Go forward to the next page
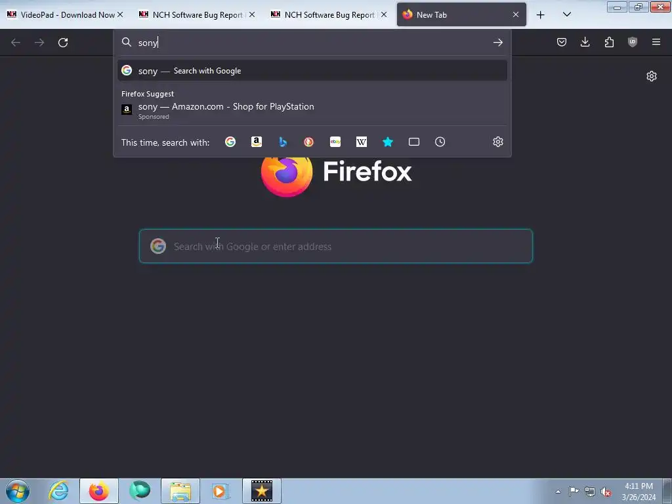Viewport: 672px width, 504px height. [39, 43]
